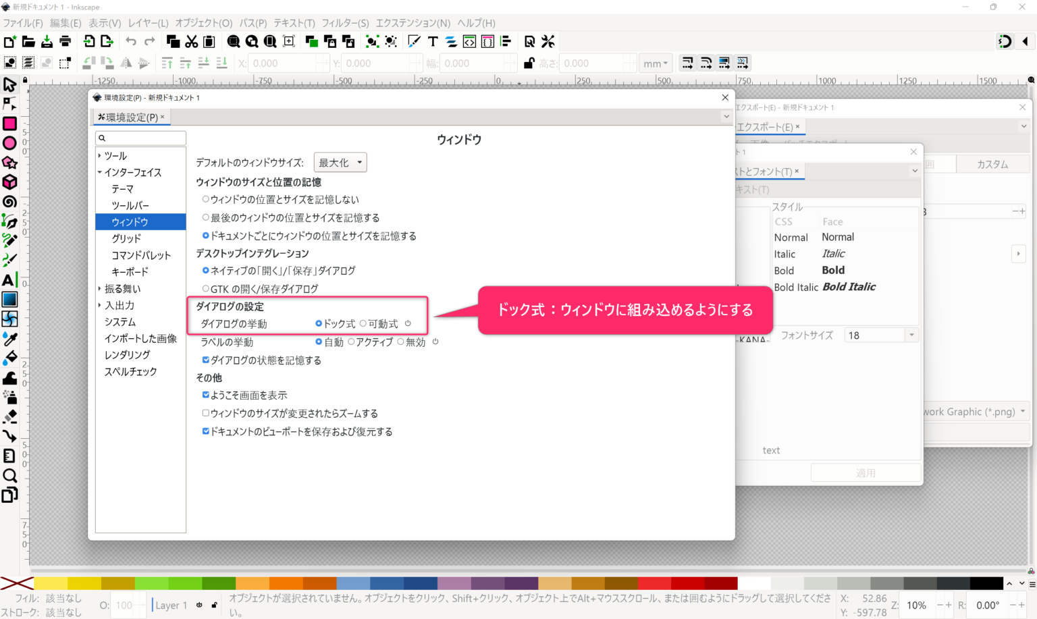The width and height of the screenshot is (1037, 619).
Task: Select the Spiral tool
Action: point(9,202)
